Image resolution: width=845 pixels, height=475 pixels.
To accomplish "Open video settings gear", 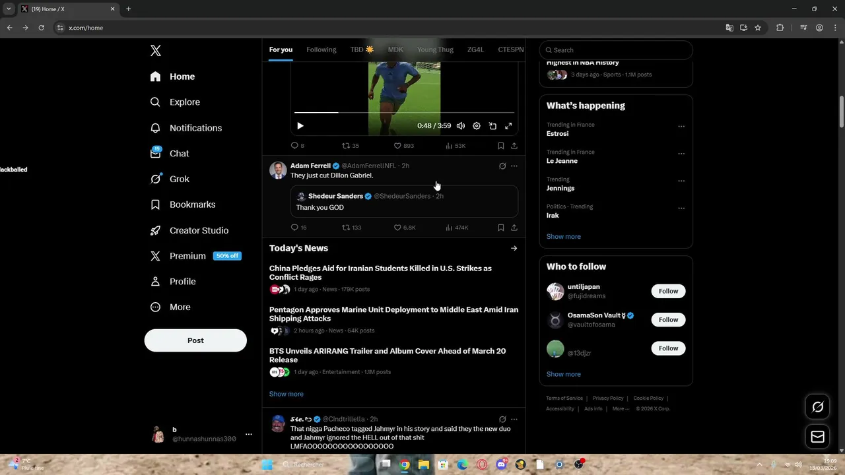I will (477, 126).
